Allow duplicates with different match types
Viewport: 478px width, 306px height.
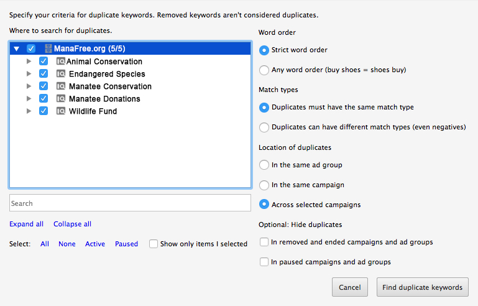264,127
